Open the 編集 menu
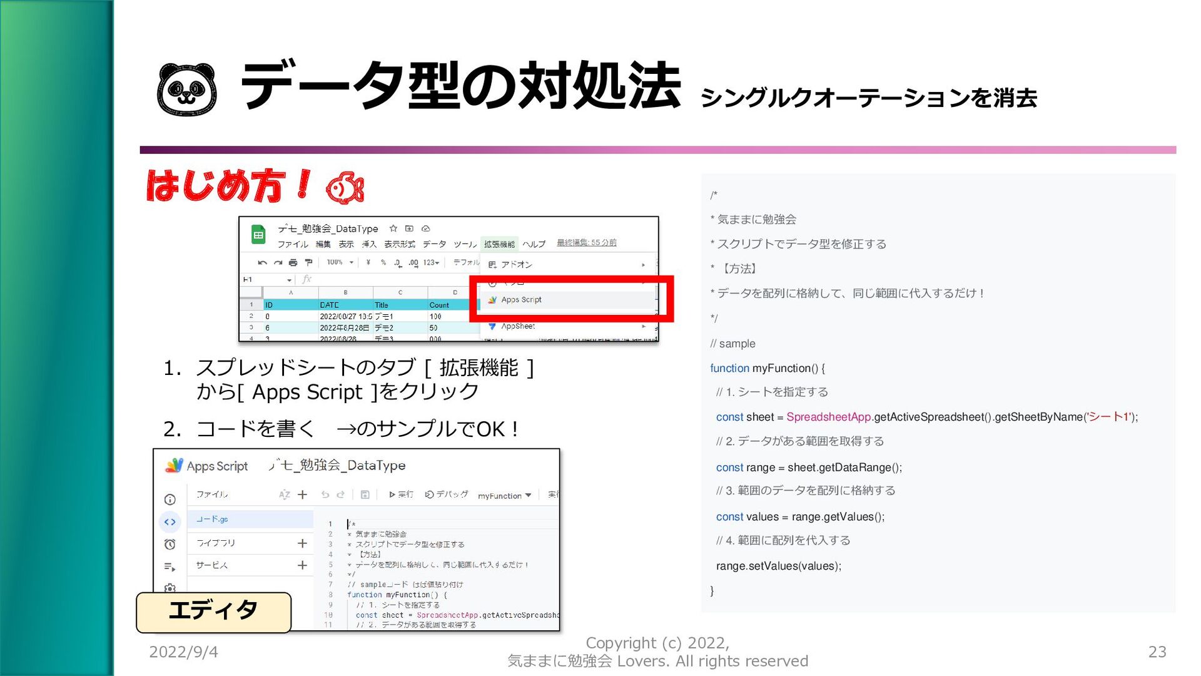Viewport: 1201px width, 676px height. 323,244
